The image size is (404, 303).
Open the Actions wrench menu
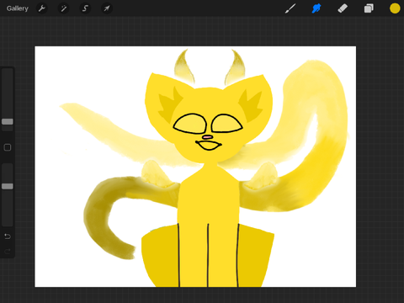click(42, 8)
